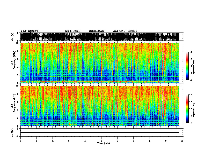Click the "-7" label on ch.2 color bar
The height and width of the screenshot is (158, 205).
[191, 123]
